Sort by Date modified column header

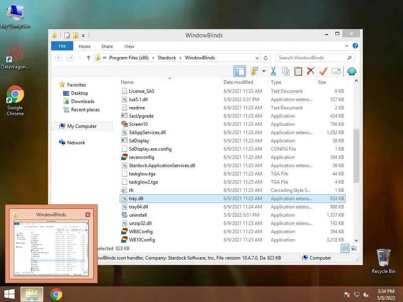[238, 82]
